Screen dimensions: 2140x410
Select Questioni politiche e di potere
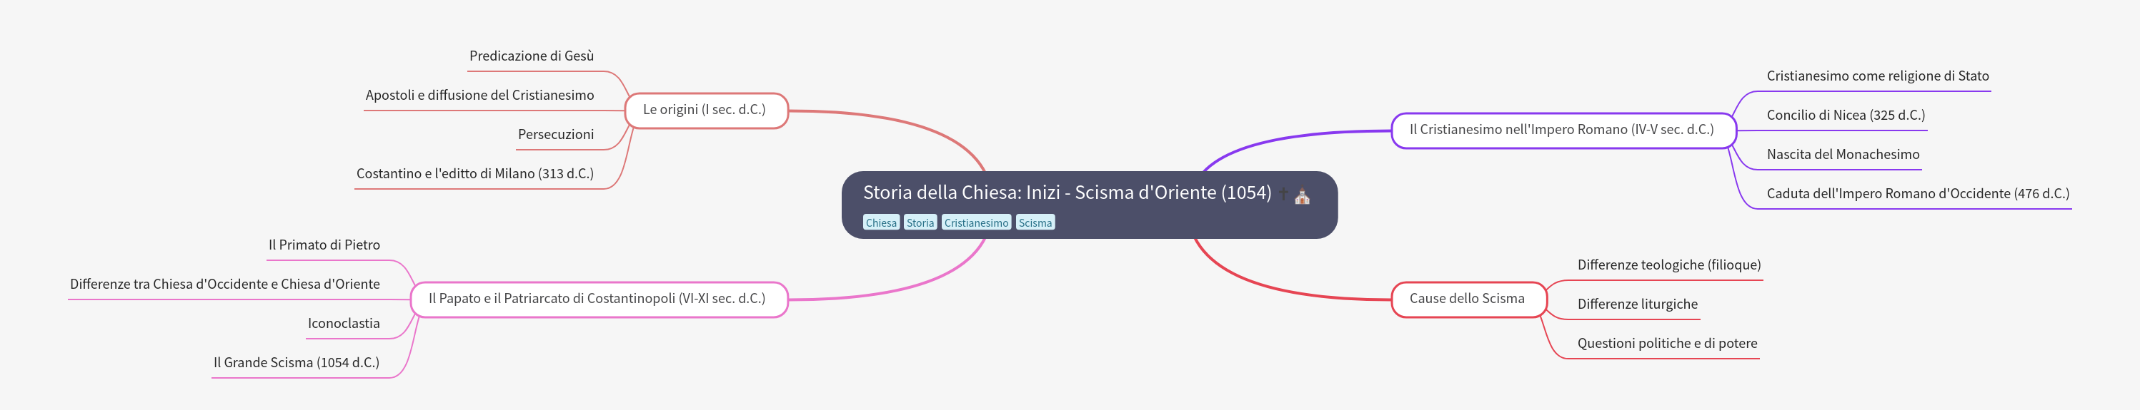tap(1666, 344)
